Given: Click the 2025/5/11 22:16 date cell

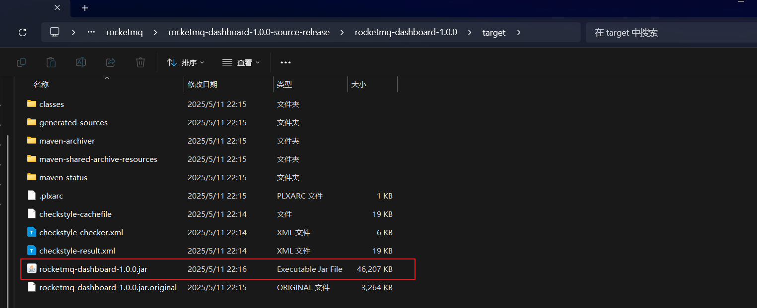Looking at the screenshot, I should point(217,269).
